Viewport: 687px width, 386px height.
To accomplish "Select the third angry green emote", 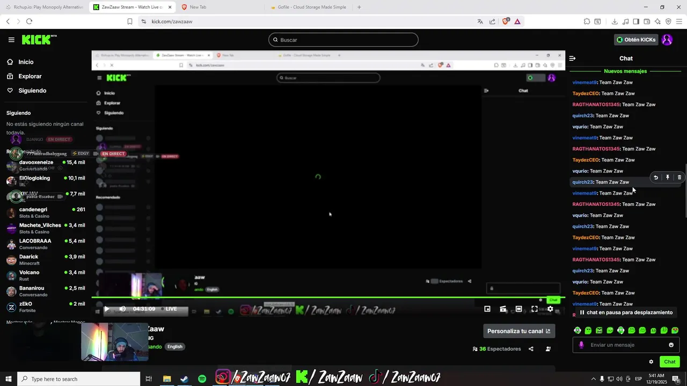I will (599, 330).
